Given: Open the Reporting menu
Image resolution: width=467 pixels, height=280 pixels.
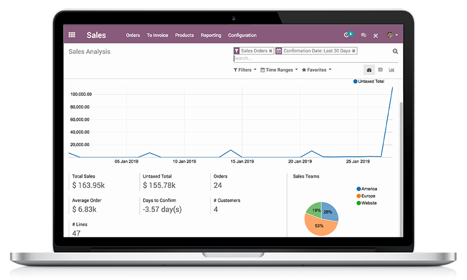Looking at the screenshot, I should coord(211,35).
